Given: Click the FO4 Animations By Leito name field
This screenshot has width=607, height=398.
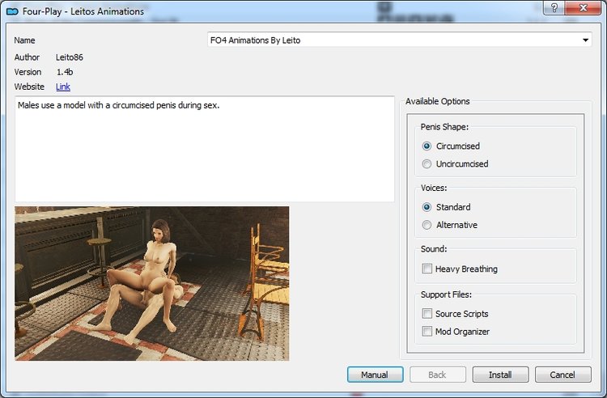Looking at the screenshot, I should [x=399, y=40].
